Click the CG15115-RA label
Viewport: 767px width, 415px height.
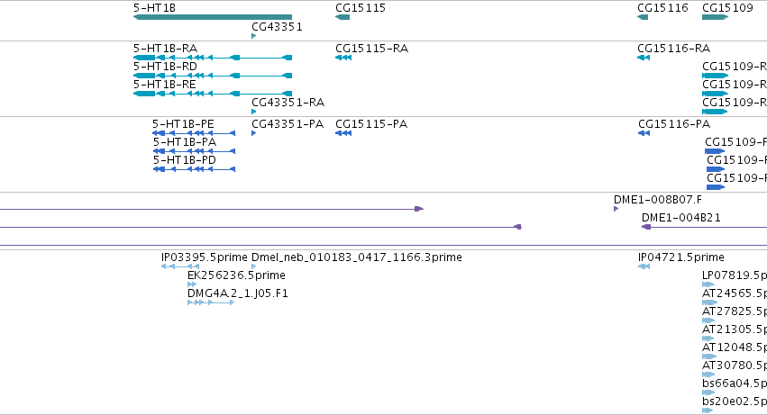point(371,49)
